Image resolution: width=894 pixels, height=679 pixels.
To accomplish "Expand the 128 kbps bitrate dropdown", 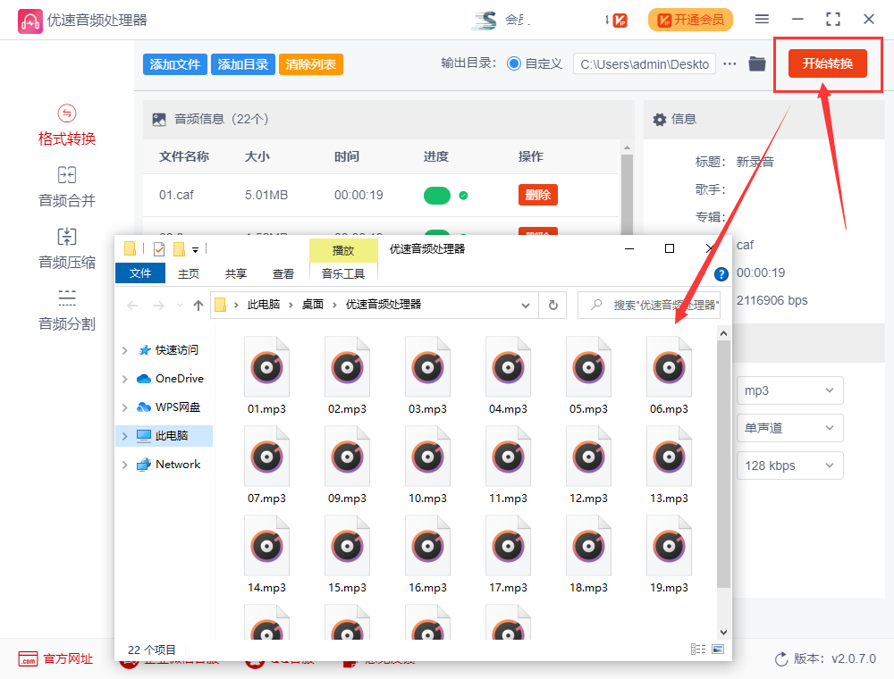I will (789, 465).
